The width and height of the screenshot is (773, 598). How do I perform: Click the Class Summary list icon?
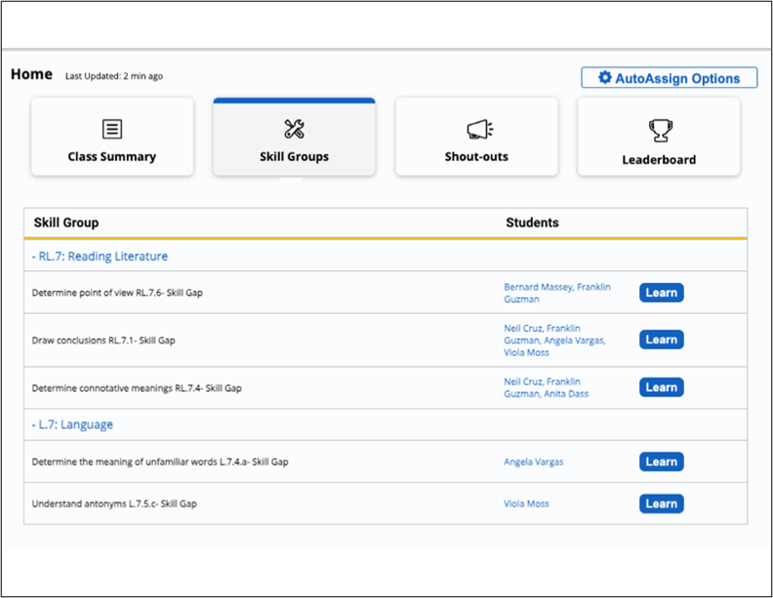(112, 129)
